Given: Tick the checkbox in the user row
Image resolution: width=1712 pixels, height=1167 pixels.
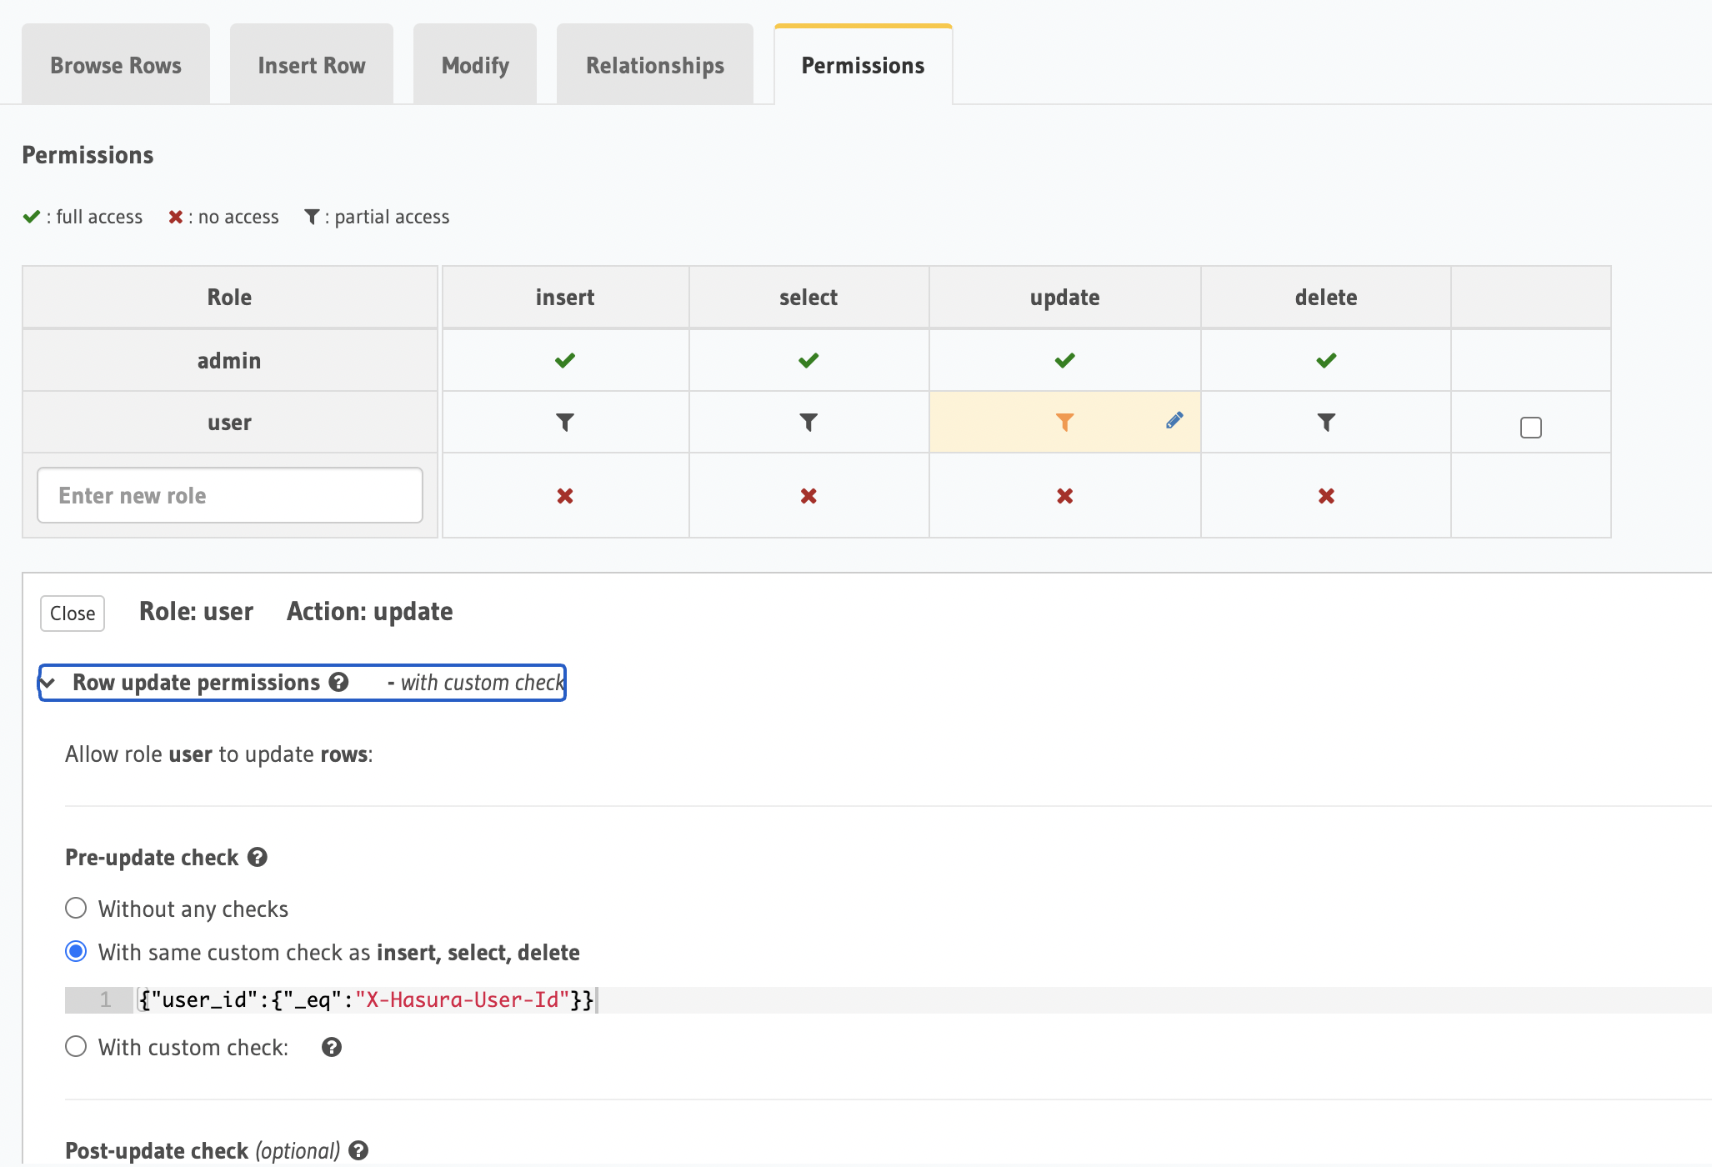Looking at the screenshot, I should click(x=1530, y=428).
